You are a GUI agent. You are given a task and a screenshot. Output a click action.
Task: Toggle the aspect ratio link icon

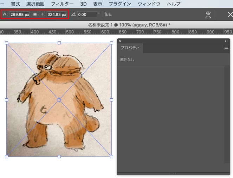click(35, 14)
